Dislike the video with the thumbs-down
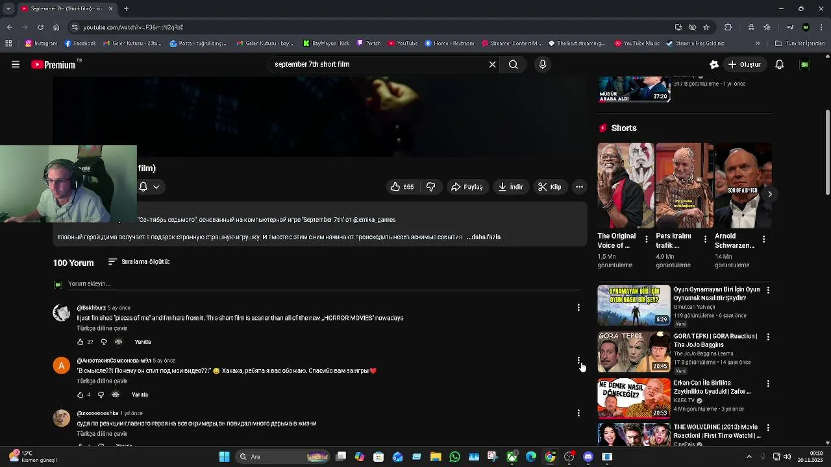Image resolution: width=831 pixels, height=467 pixels. point(431,187)
